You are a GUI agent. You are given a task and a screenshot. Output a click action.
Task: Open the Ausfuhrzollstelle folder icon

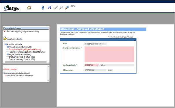5,38
